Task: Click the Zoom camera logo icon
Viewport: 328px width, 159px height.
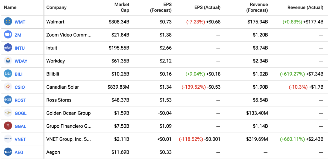Action: 8,35
